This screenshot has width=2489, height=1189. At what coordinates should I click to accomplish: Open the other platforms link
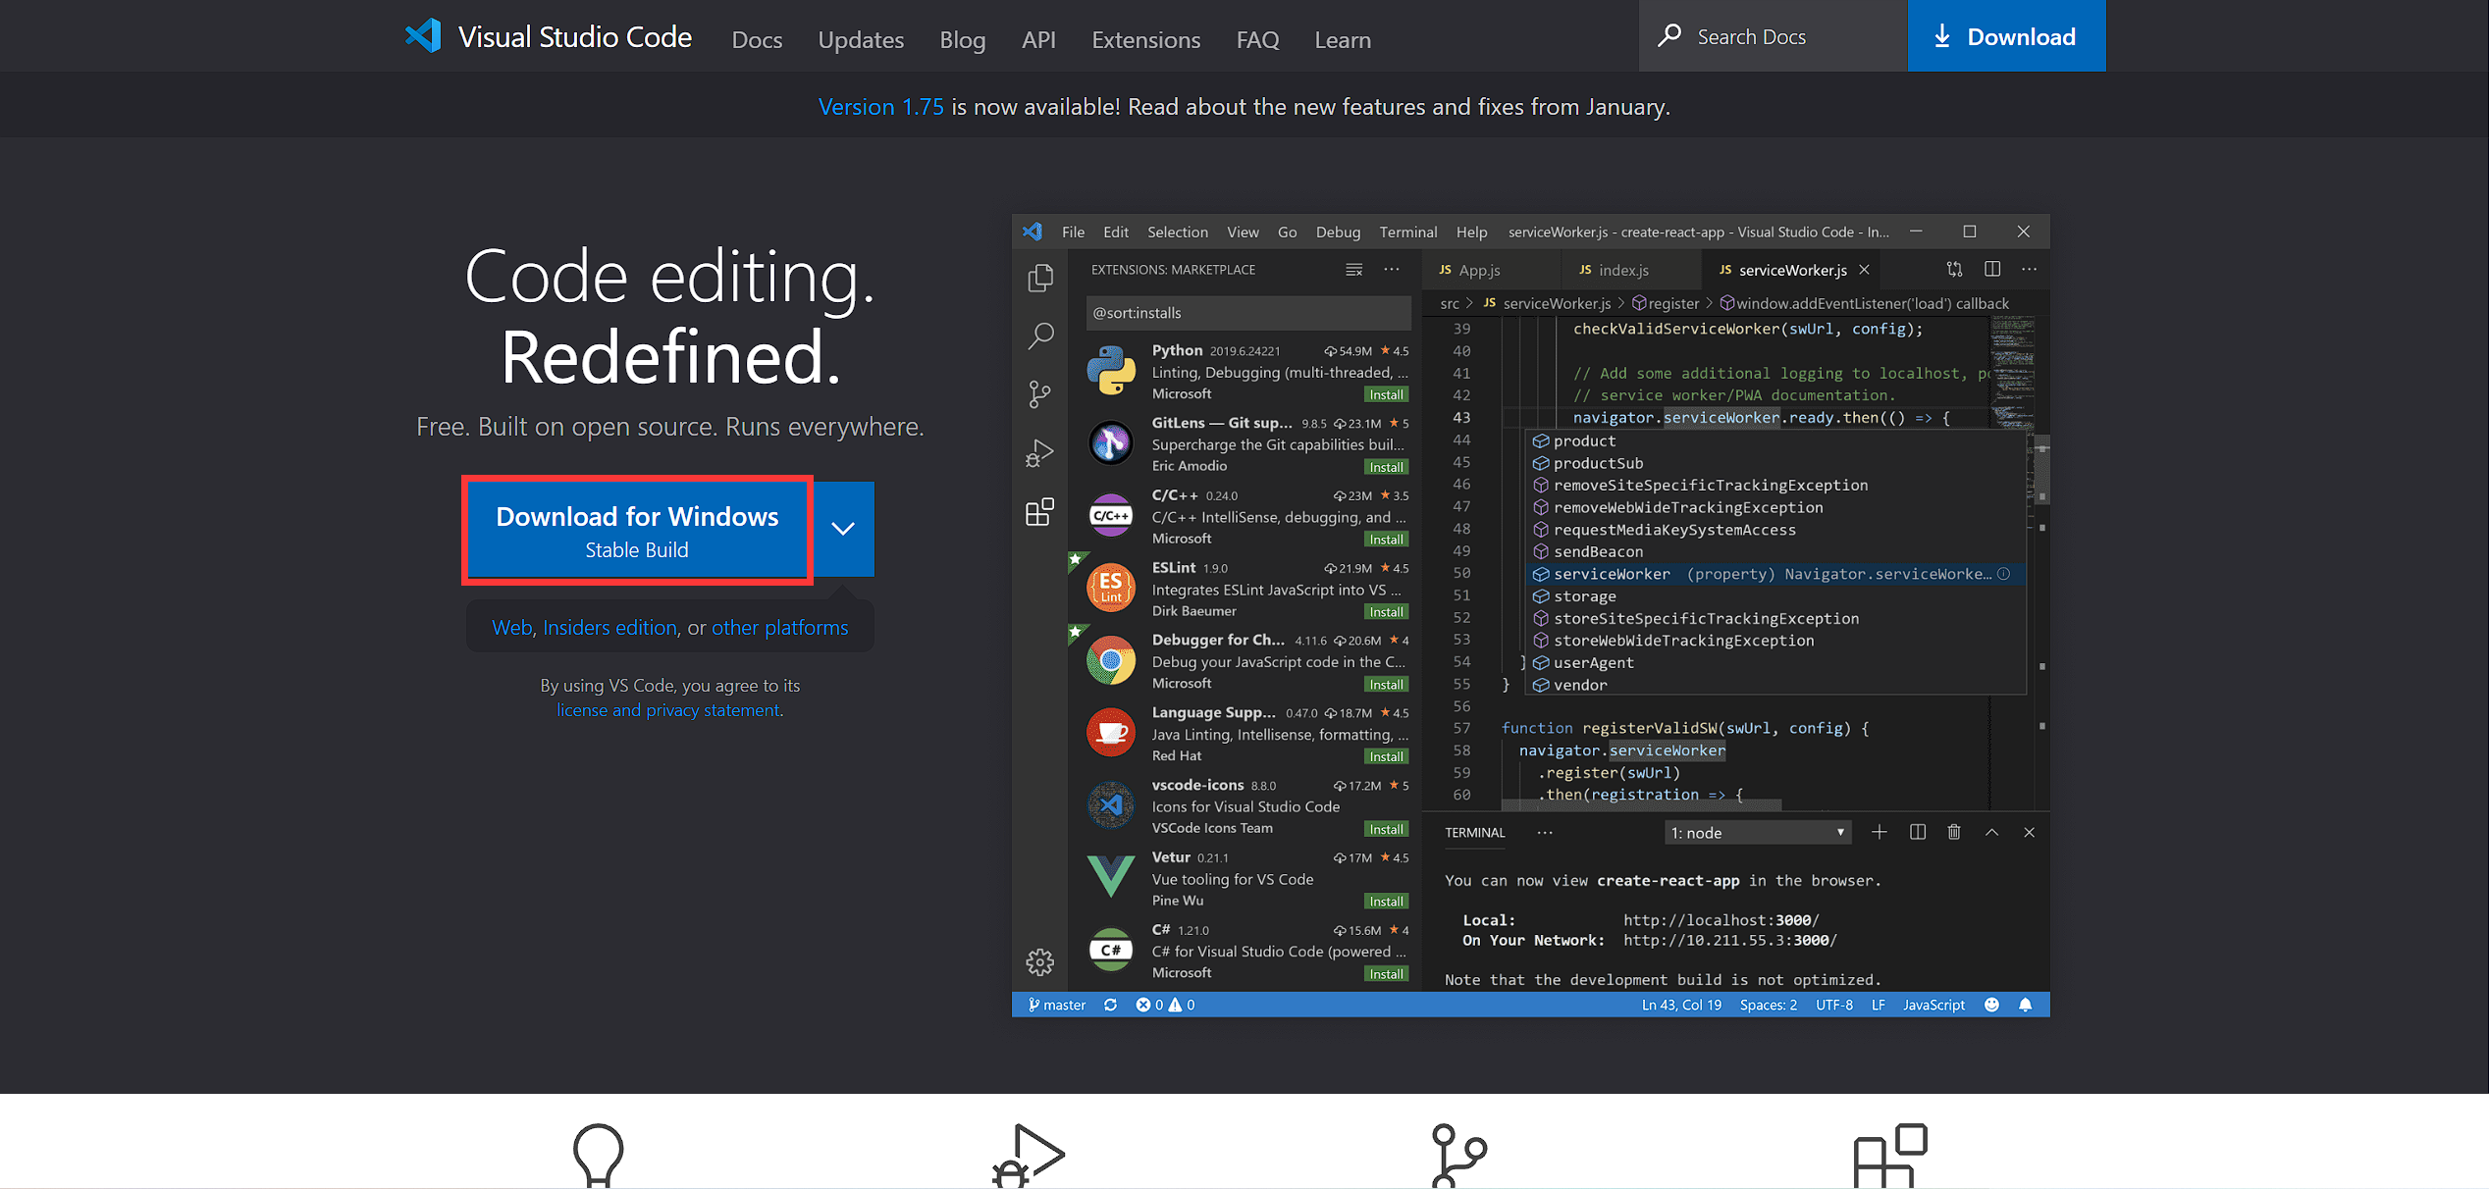click(779, 627)
